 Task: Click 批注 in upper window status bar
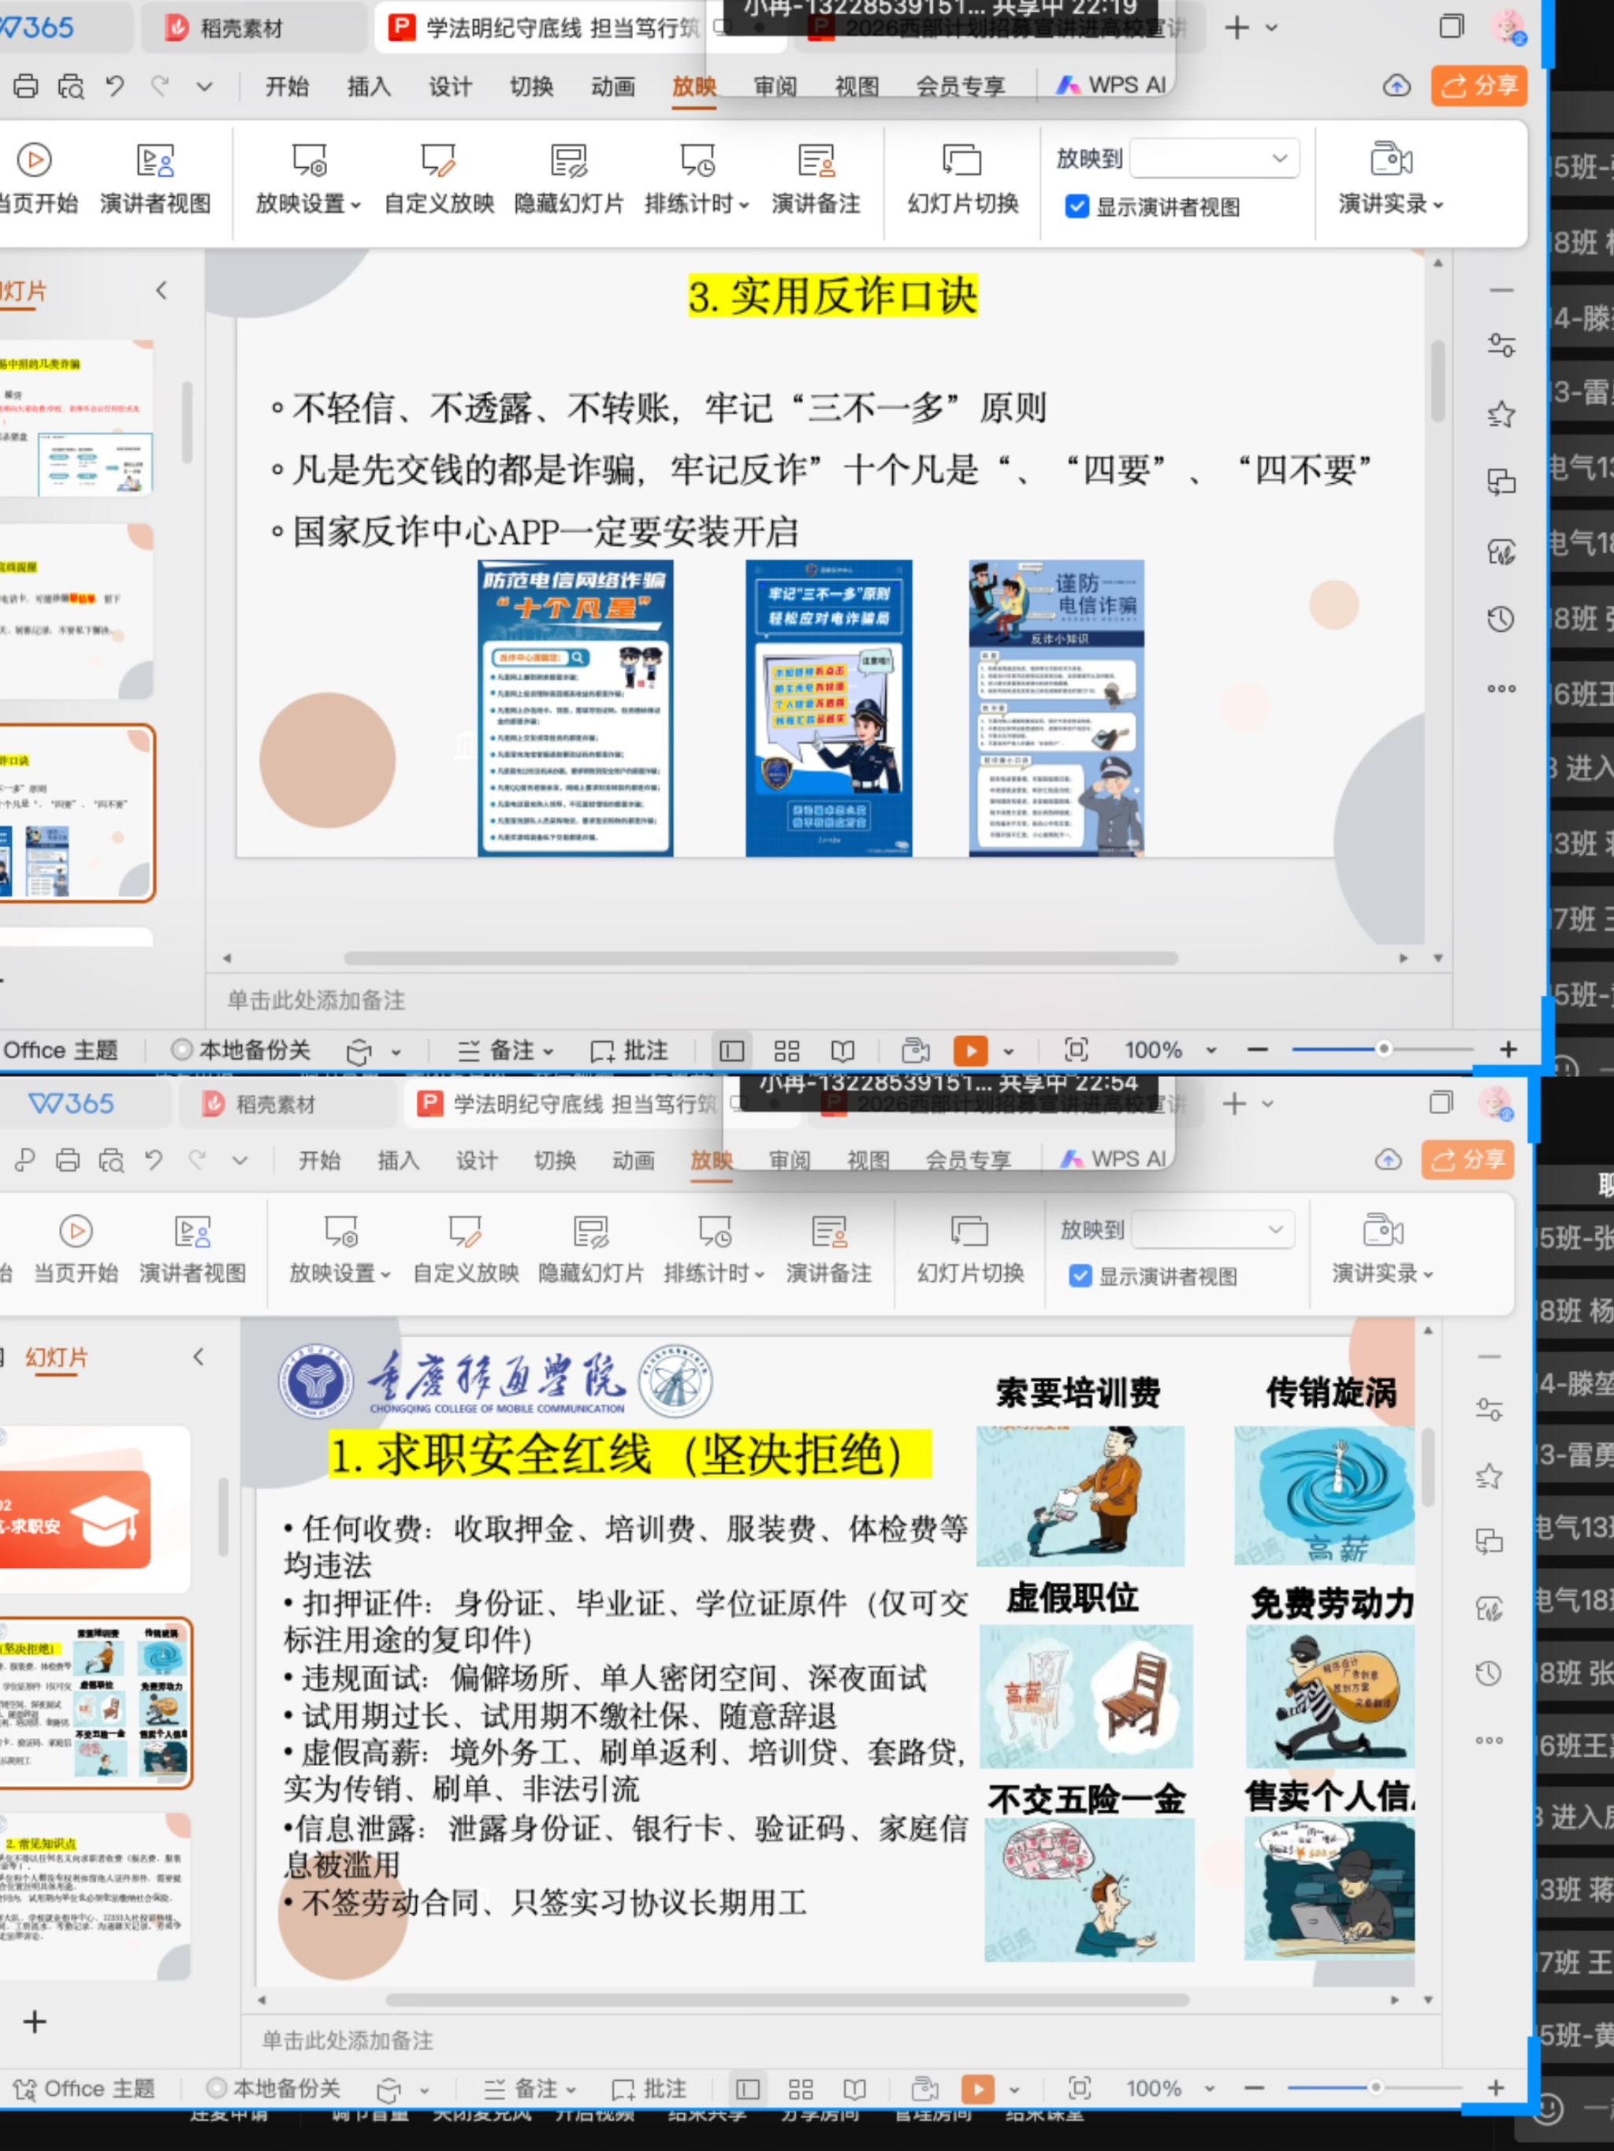coord(630,1050)
